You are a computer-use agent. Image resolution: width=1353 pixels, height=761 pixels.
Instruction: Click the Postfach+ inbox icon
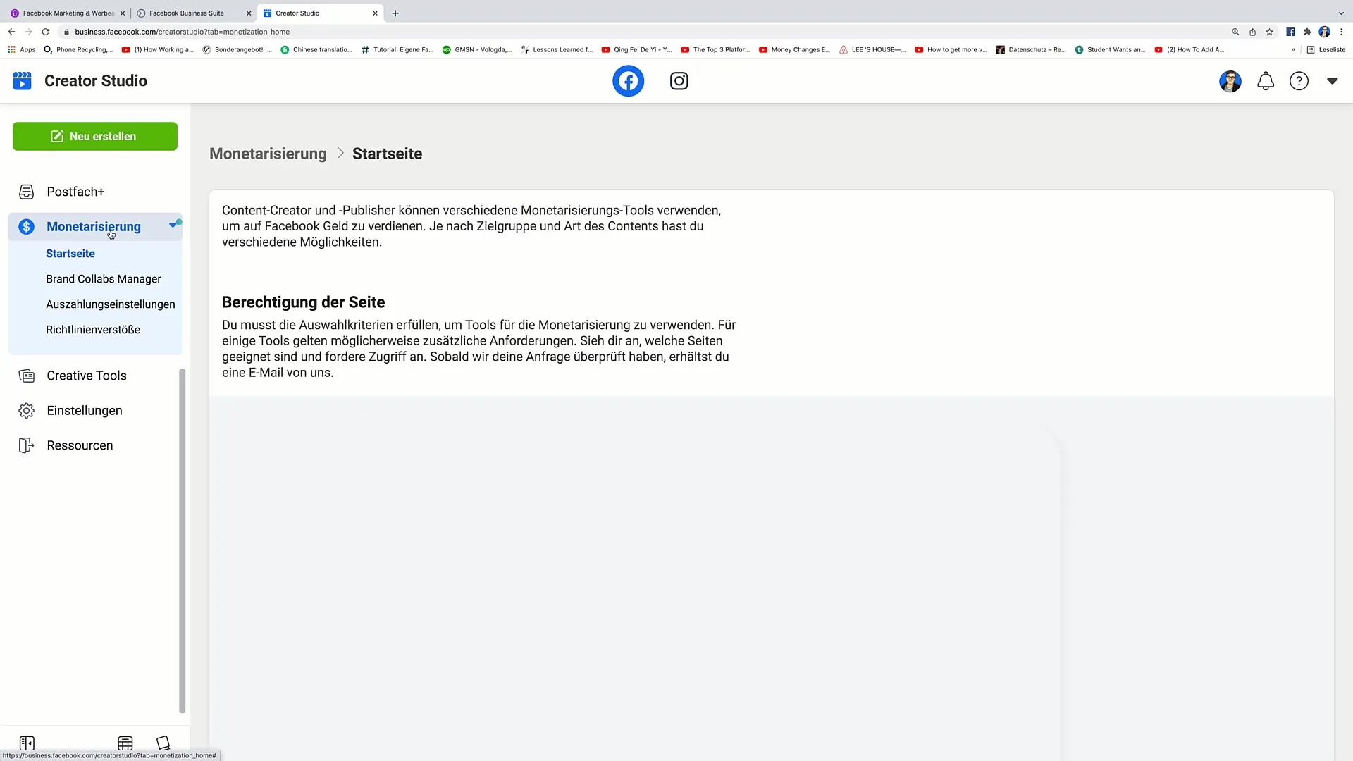(27, 192)
